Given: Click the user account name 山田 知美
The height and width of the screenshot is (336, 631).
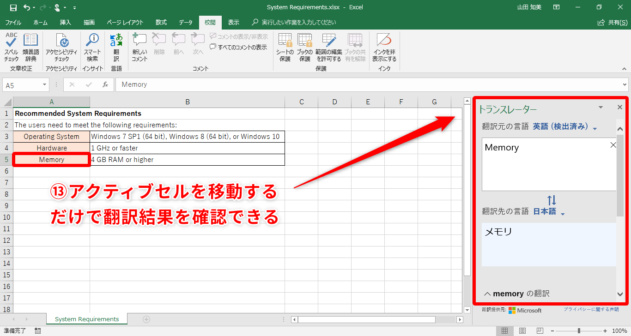Looking at the screenshot, I should (530, 7).
